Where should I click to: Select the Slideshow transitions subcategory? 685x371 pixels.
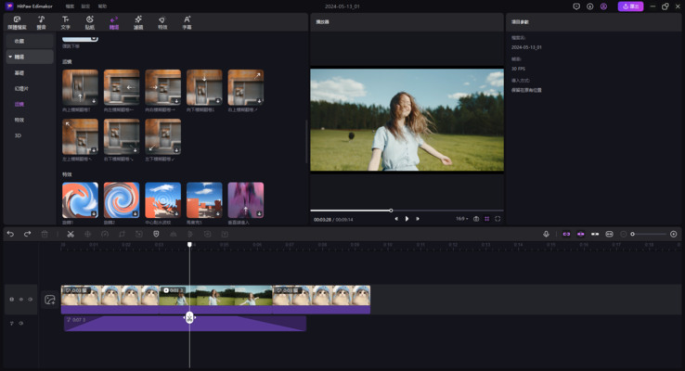pyautogui.click(x=21, y=89)
